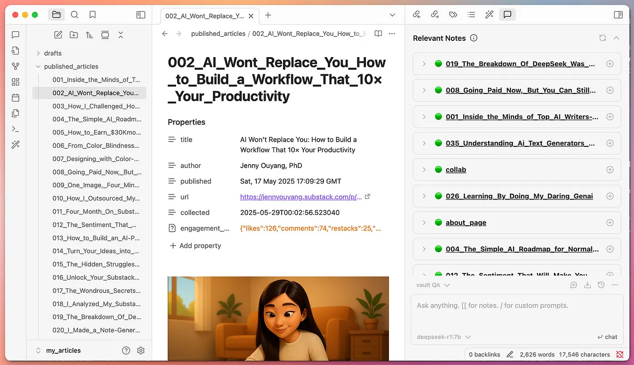Navigate back with left arrow
The height and width of the screenshot is (365, 634).
coord(165,34)
